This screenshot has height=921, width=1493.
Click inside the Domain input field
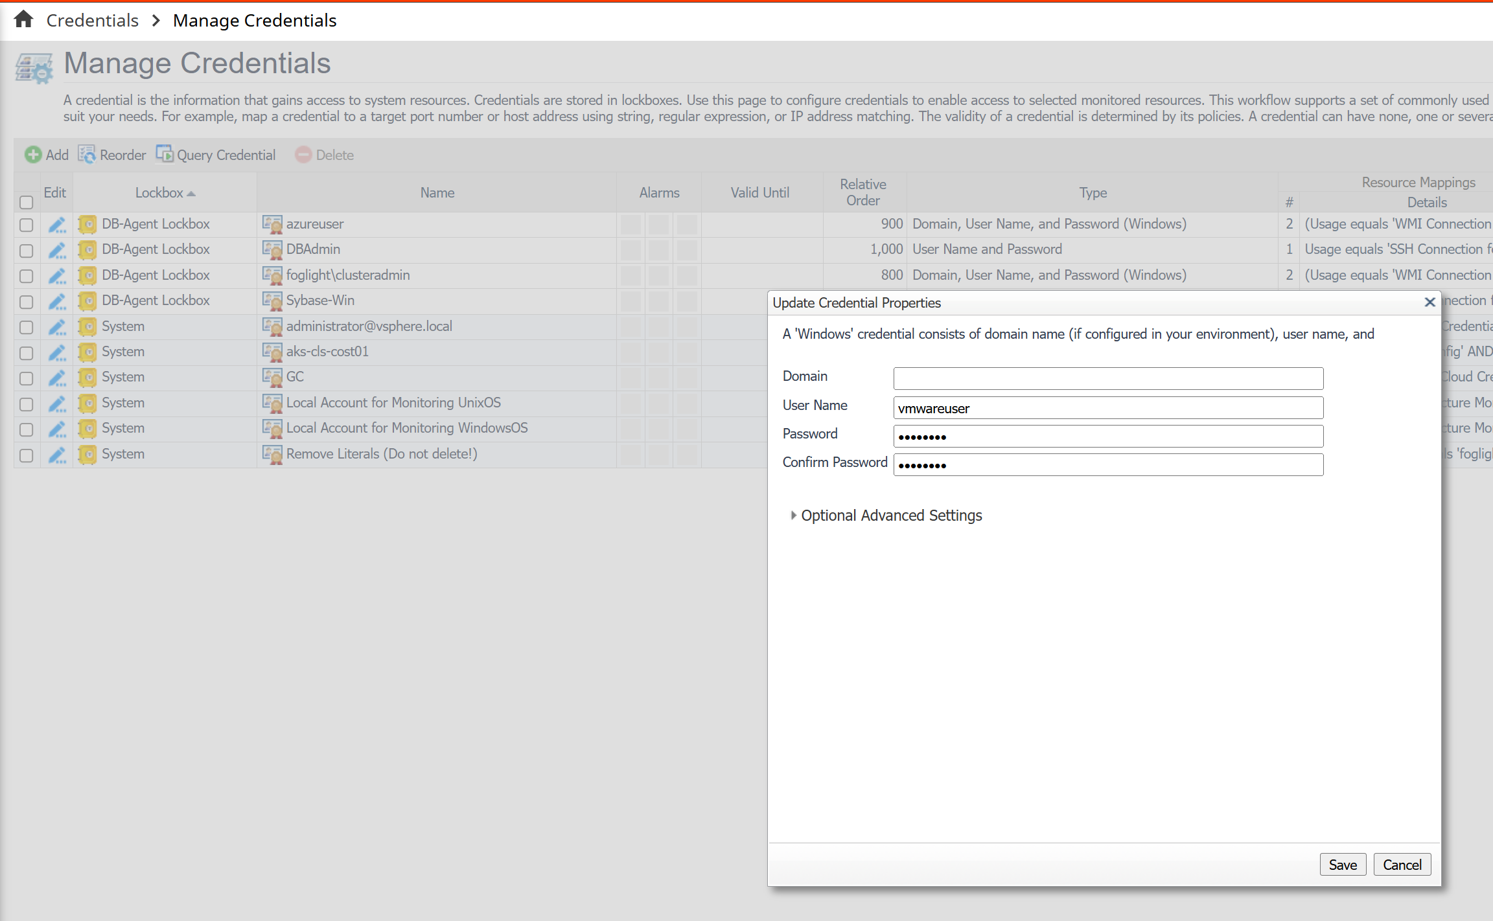(x=1107, y=378)
